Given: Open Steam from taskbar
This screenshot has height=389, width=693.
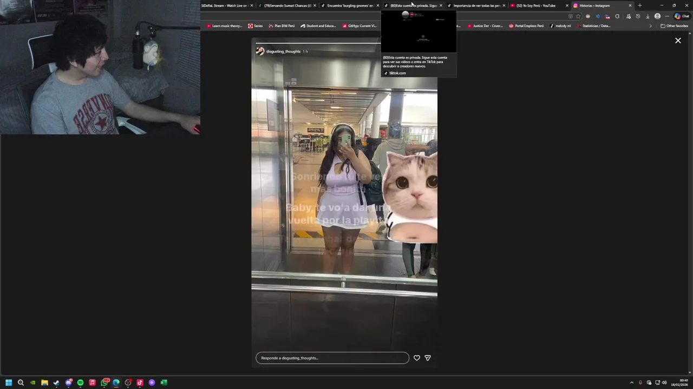Looking at the screenshot, I should (x=56, y=383).
